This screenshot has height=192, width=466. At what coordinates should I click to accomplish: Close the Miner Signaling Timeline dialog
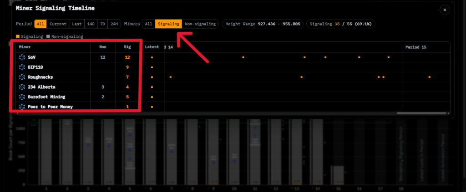tap(445, 10)
